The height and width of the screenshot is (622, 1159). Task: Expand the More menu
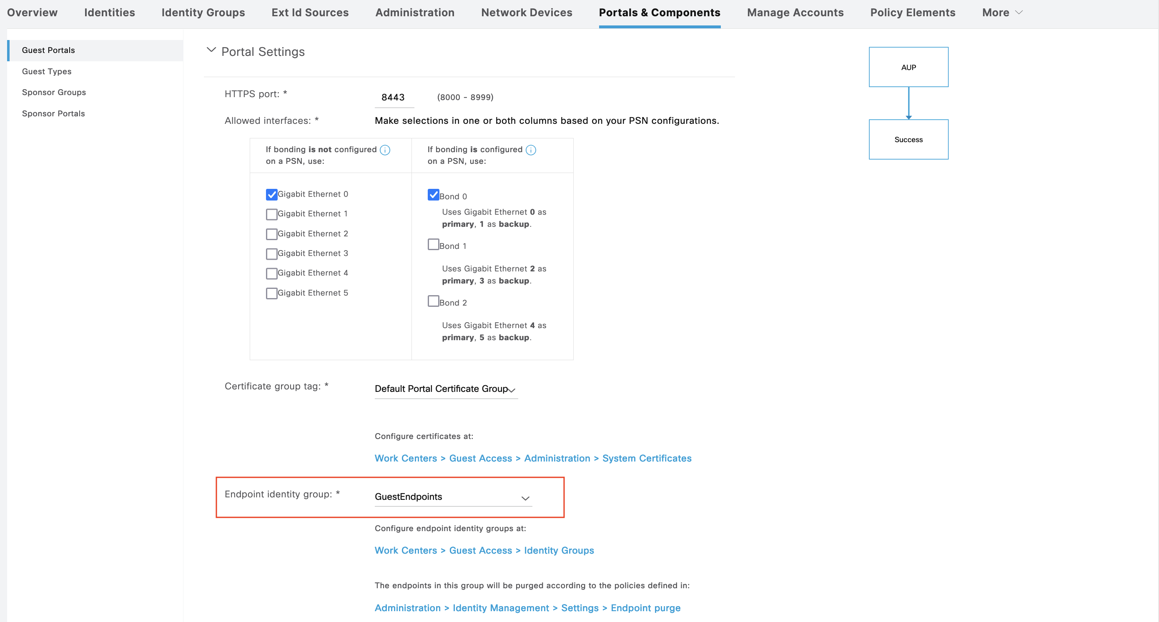coord(1001,13)
